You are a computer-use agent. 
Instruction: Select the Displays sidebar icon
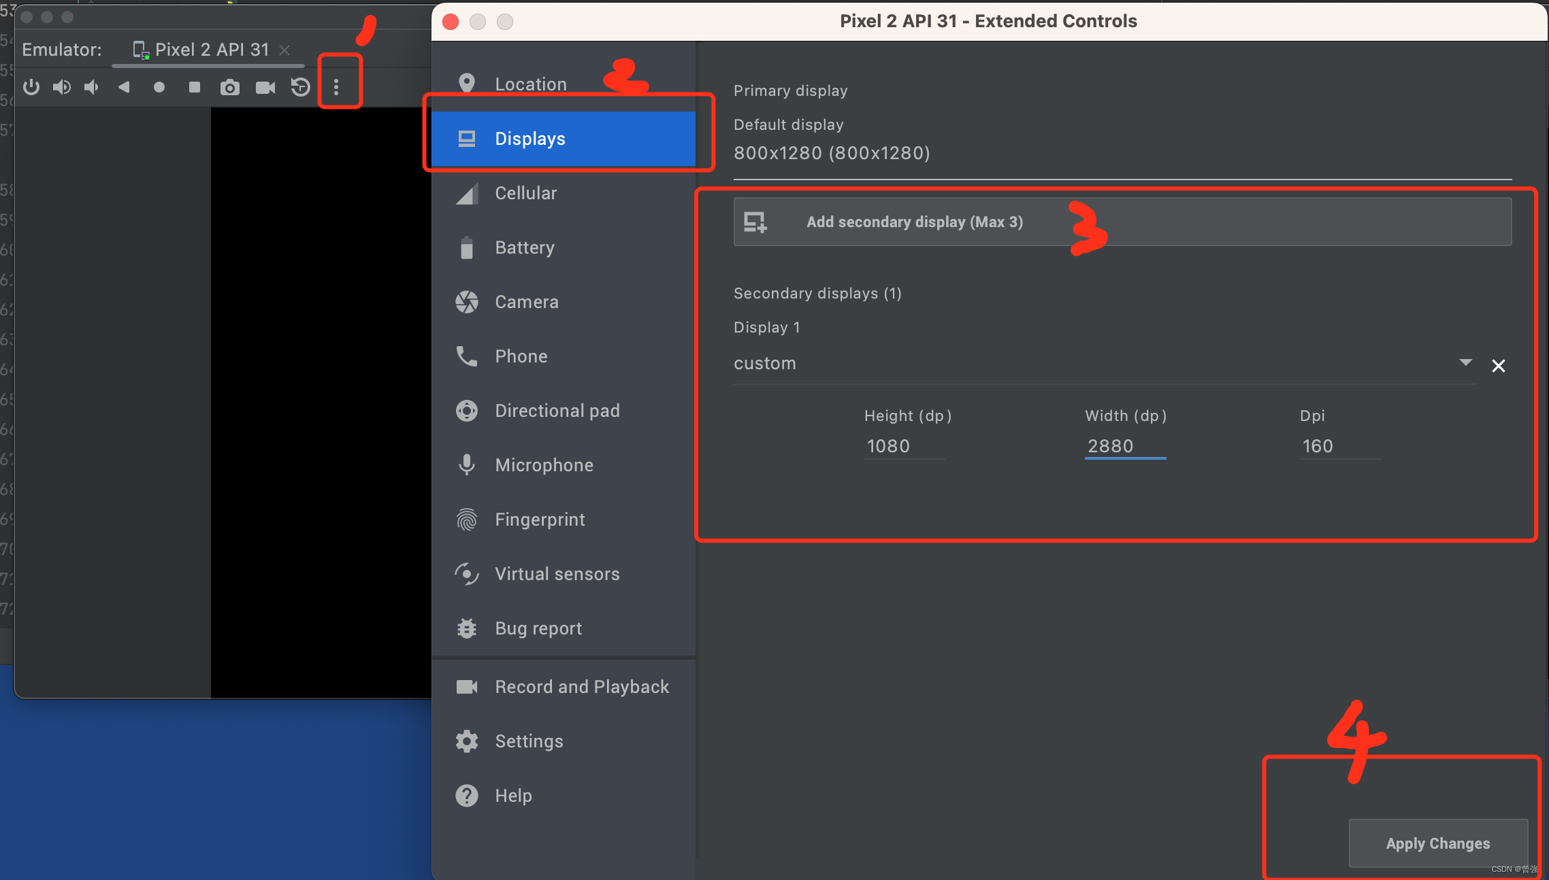[x=466, y=138]
